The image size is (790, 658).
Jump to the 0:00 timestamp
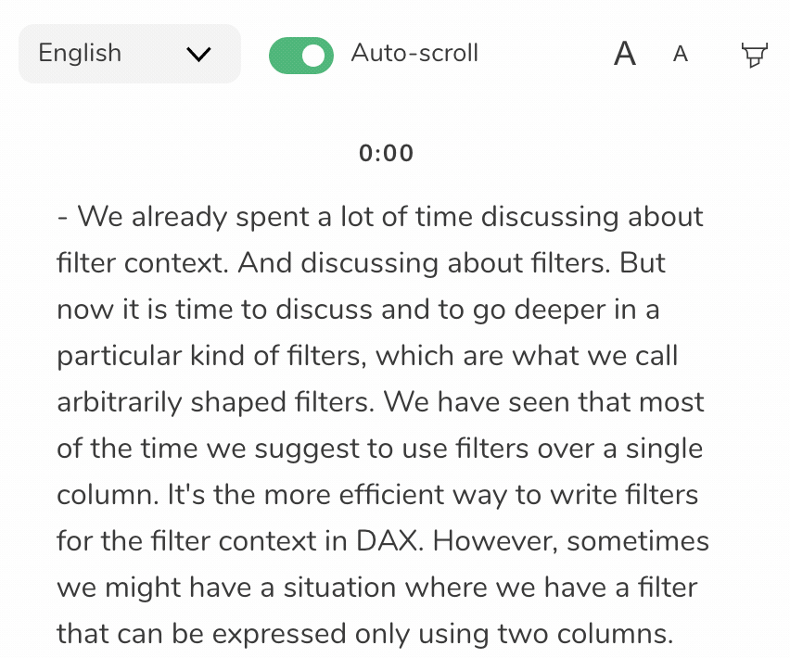click(x=387, y=153)
